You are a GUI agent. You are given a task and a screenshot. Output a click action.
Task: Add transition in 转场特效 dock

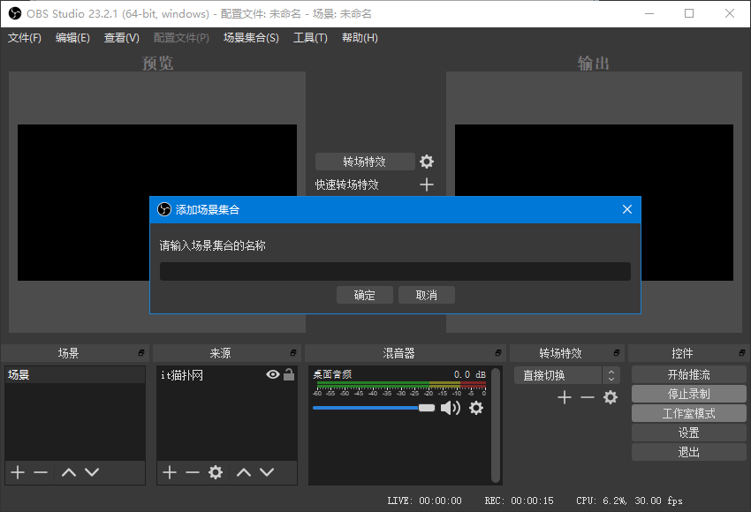(565, 397)
